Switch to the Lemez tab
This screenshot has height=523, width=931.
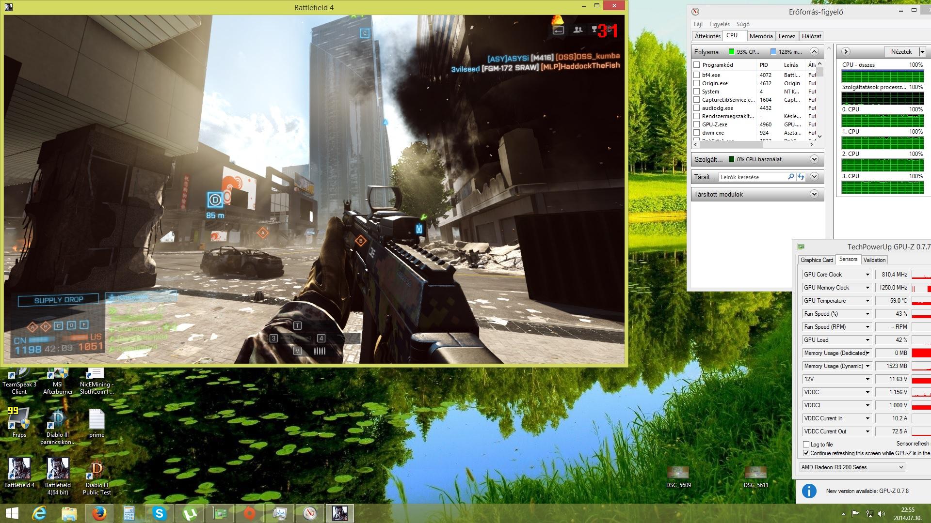[x=787, y=36]
